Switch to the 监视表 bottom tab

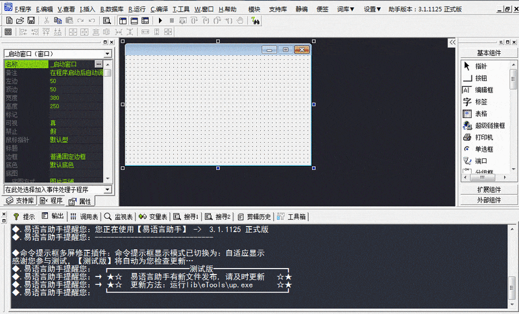coord(118,217)
